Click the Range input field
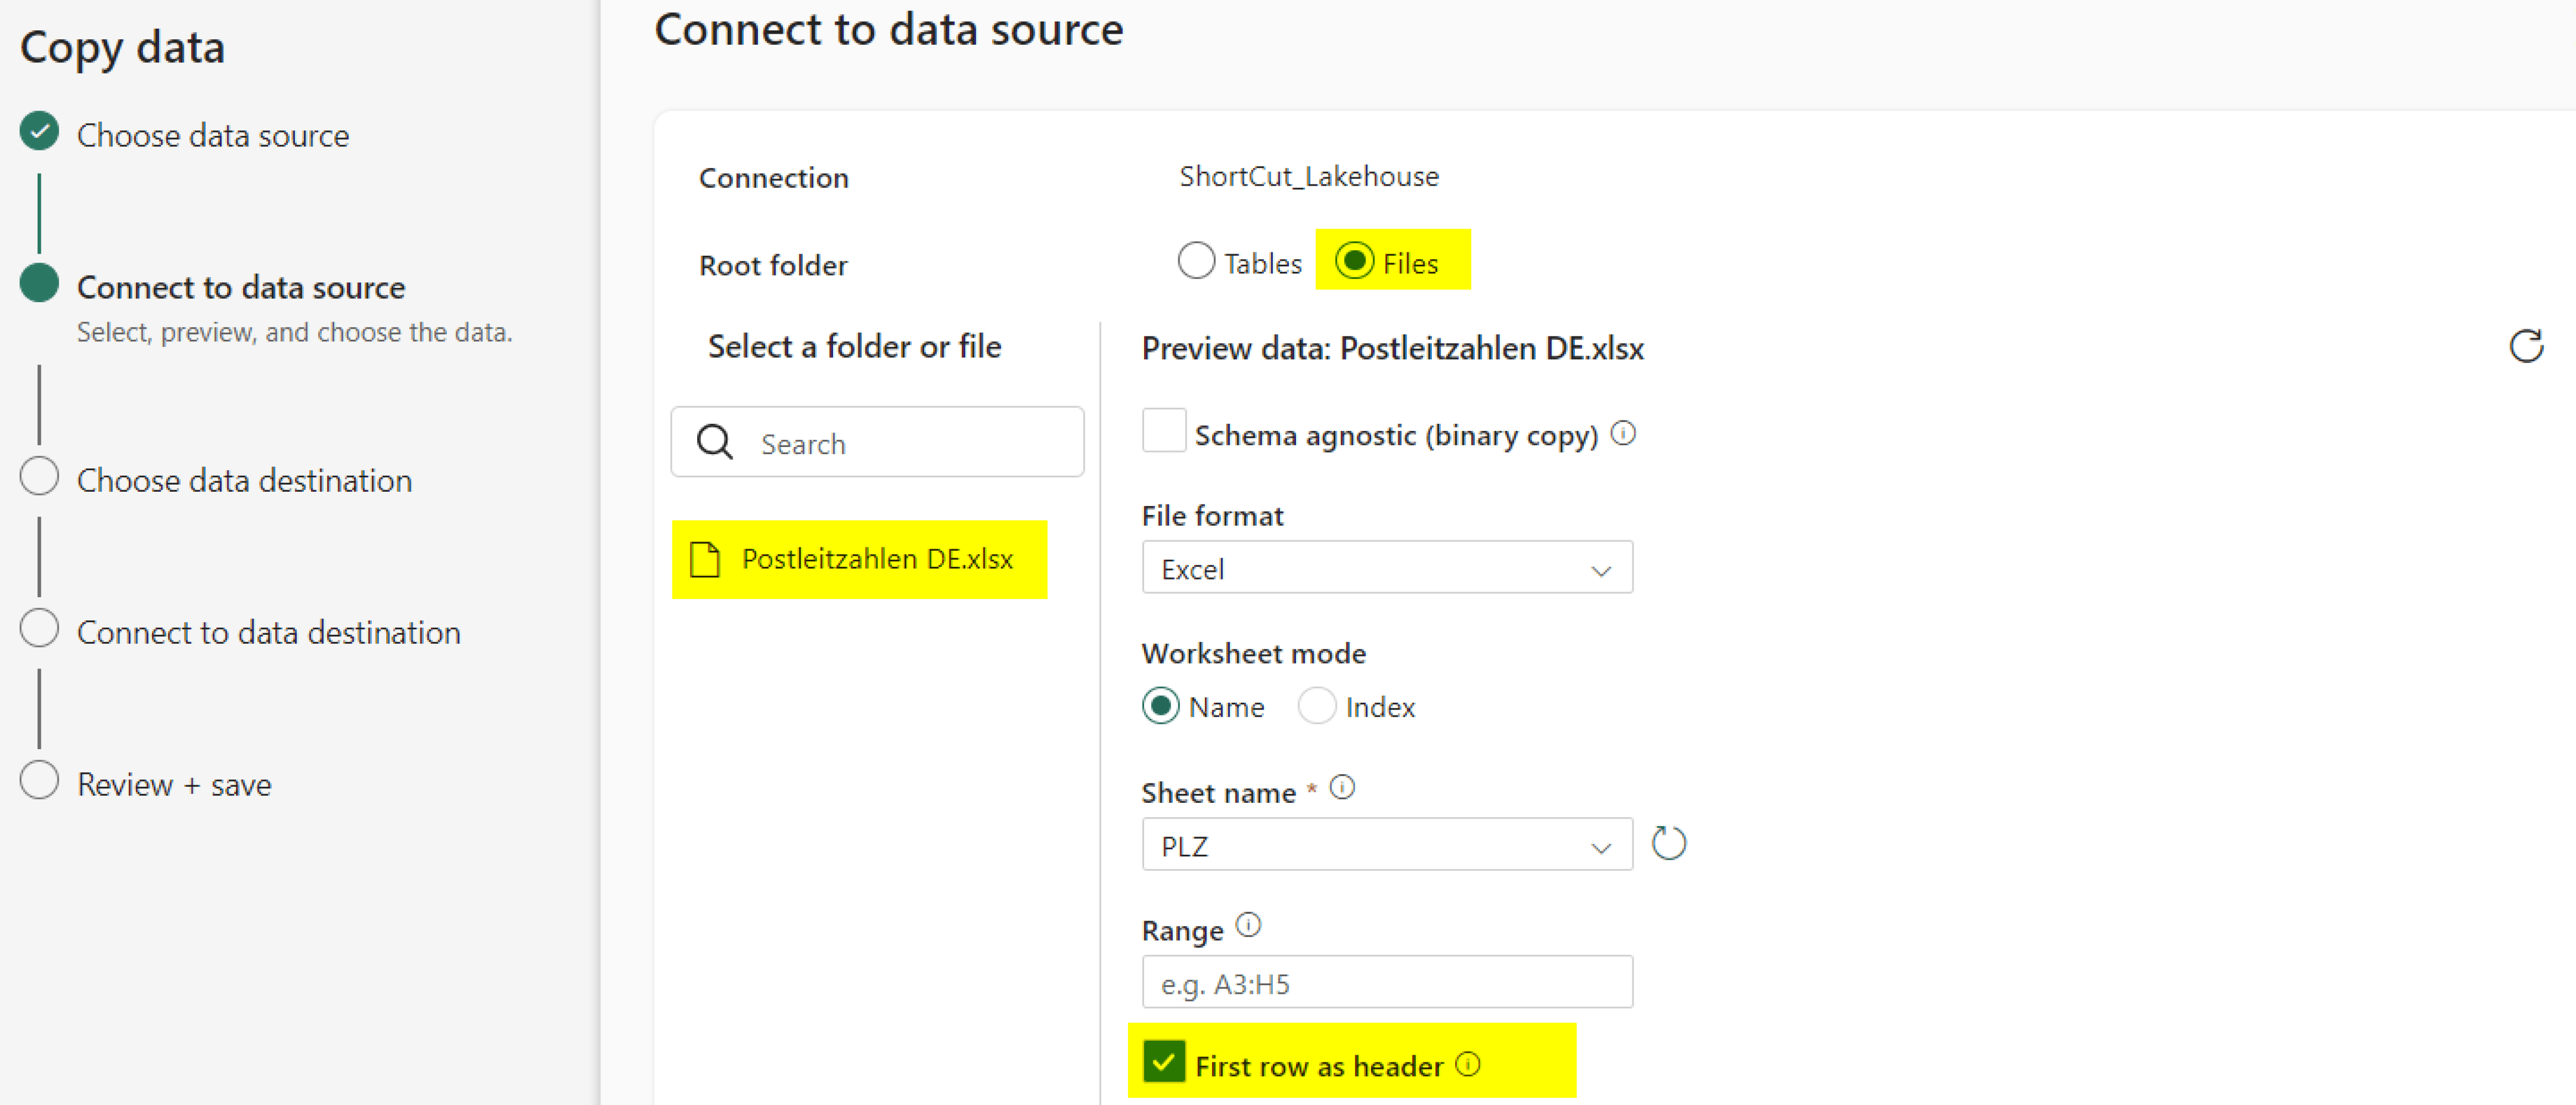The height and width of the screenshot is (1105, 2576). click(x=1387, y=982)
